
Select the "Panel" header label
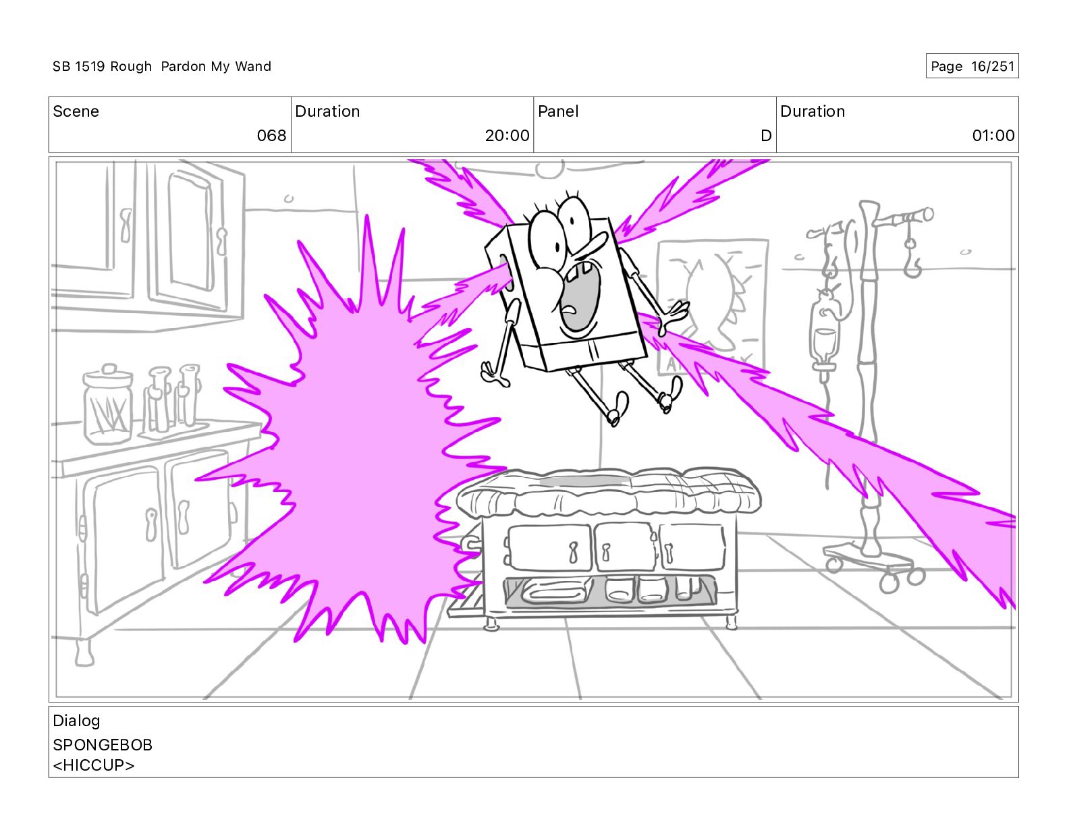[558, 111]
